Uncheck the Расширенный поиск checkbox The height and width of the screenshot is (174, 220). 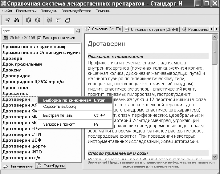[39, 38]
